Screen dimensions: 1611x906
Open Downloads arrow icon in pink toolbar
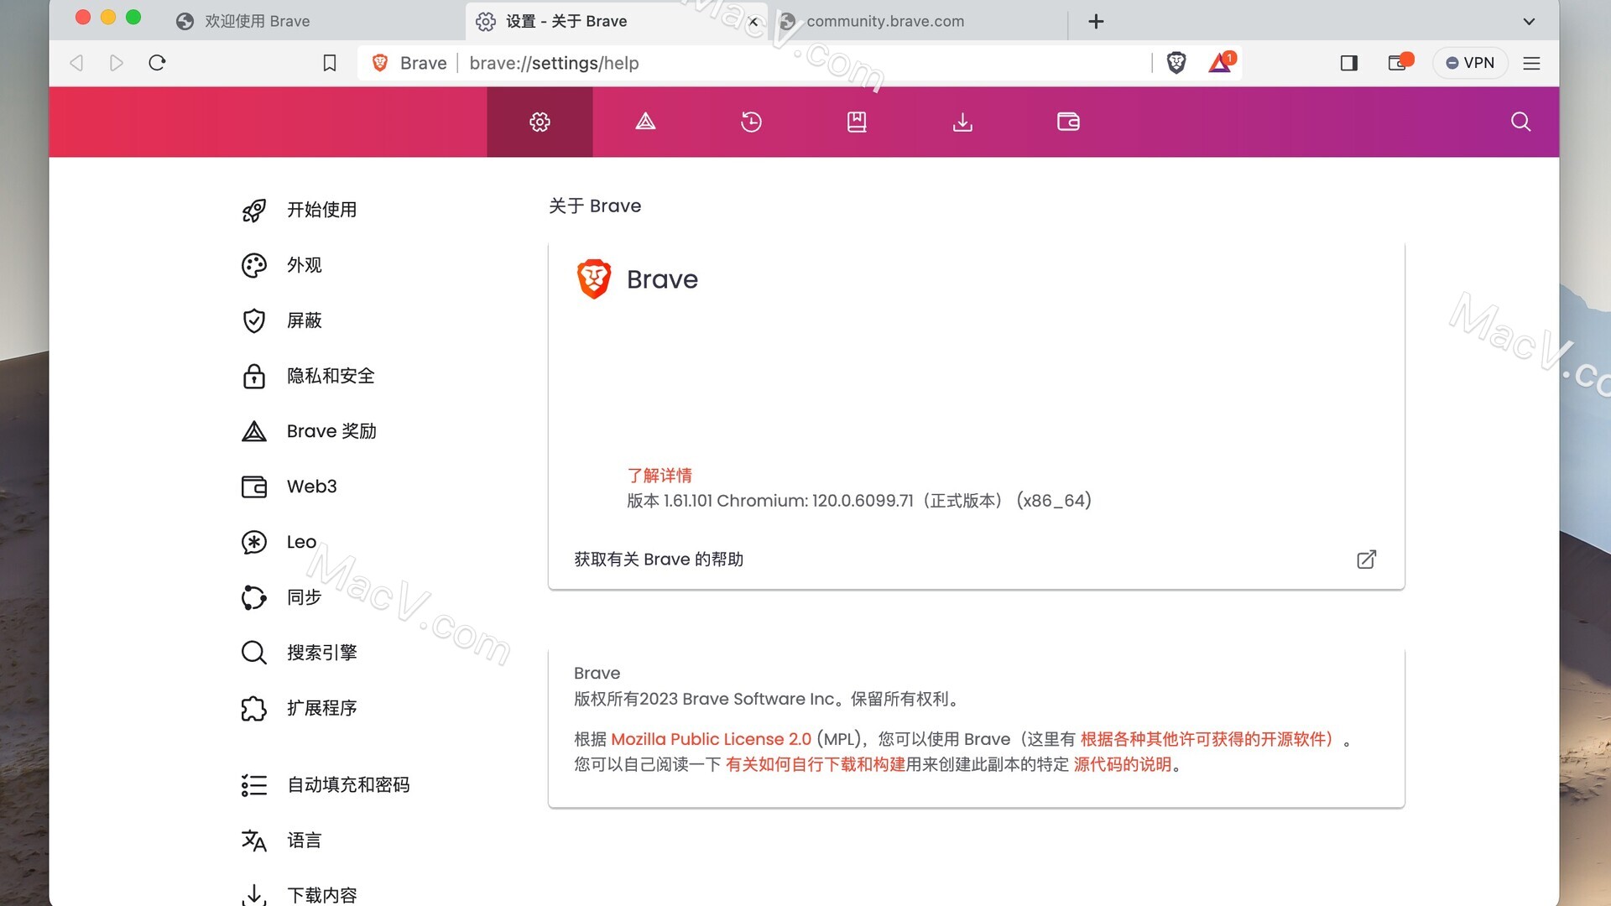(x=962, y=122)
